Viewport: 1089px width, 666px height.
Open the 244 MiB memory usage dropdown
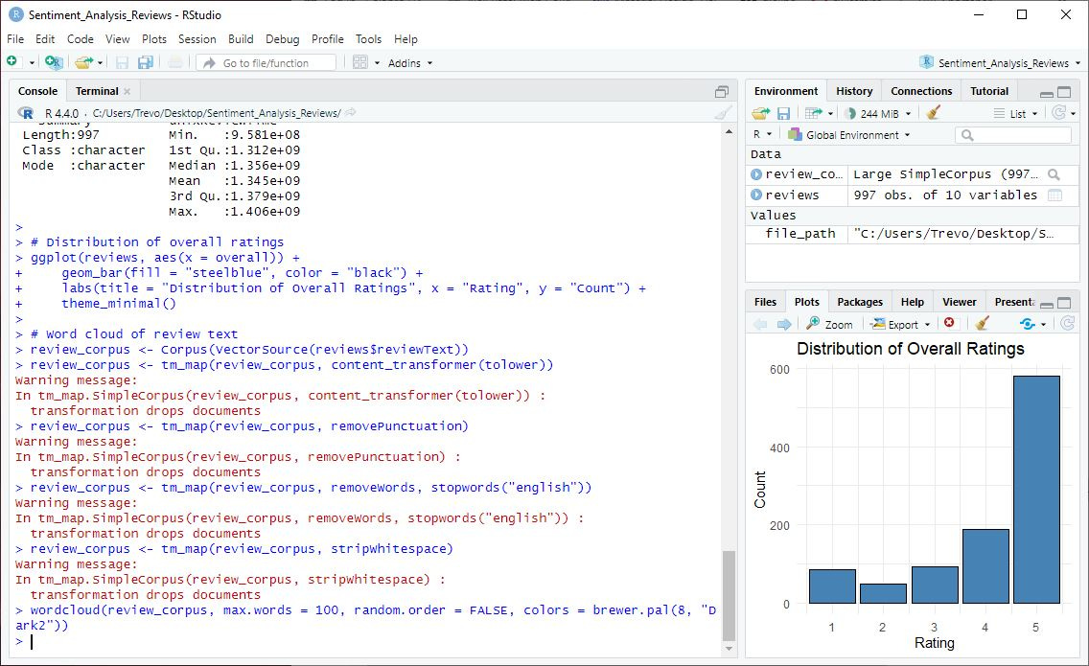tap(877, 113)
